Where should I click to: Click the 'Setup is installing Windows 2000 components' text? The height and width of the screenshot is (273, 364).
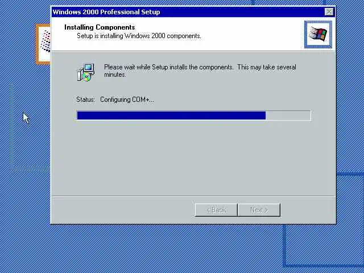click(x=139, y=36)
